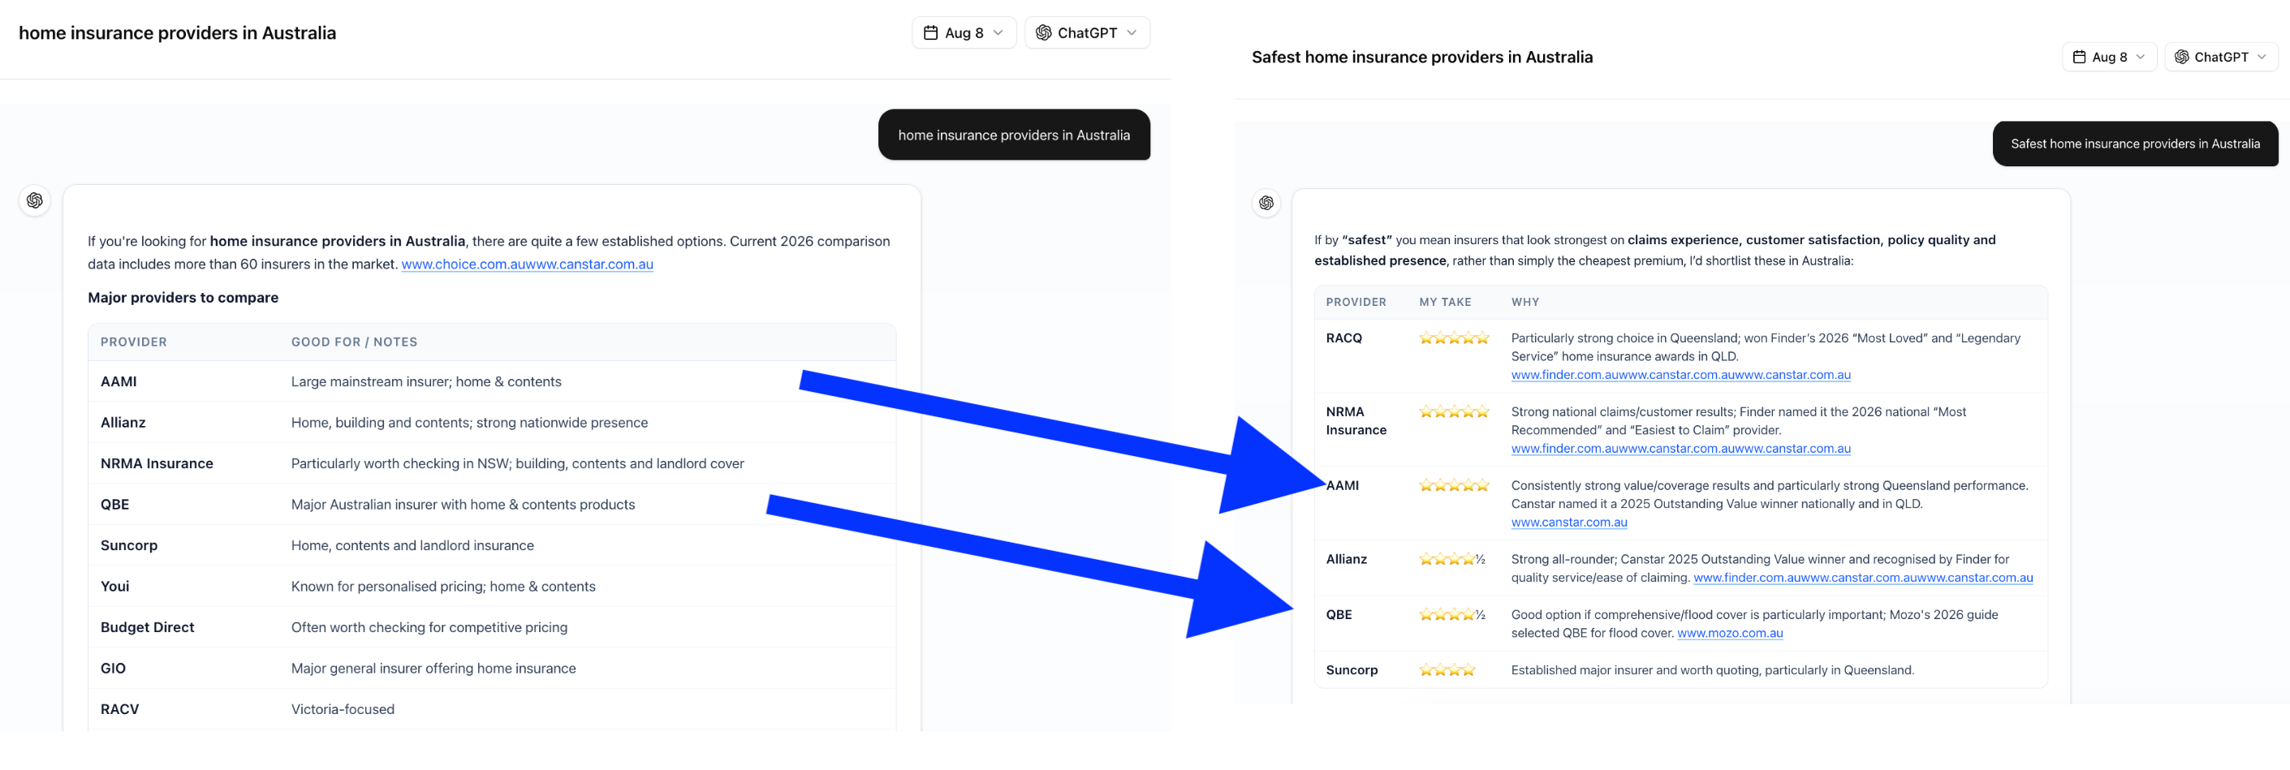Select 'Allianz' in the left provider table
The width and height of the screenshot is (2290, 770).
pyautogui.click(x=123, y=423)
